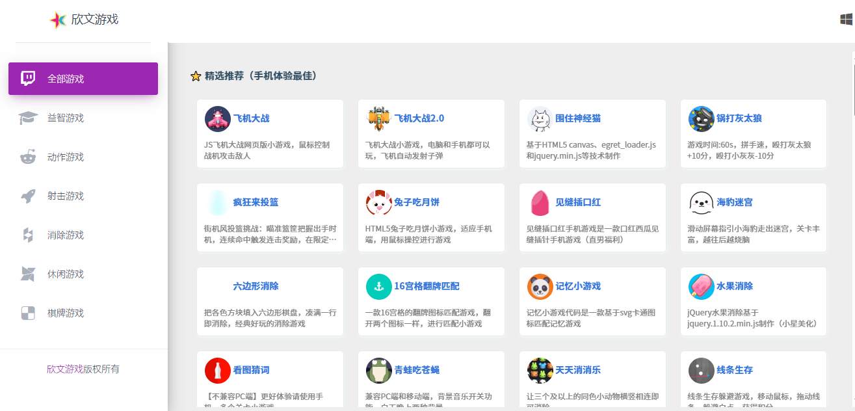Click the 16宫格翻牌匹配 teal anchor icon
Screen dimensions: 855x411
click(x=379, y=287)
